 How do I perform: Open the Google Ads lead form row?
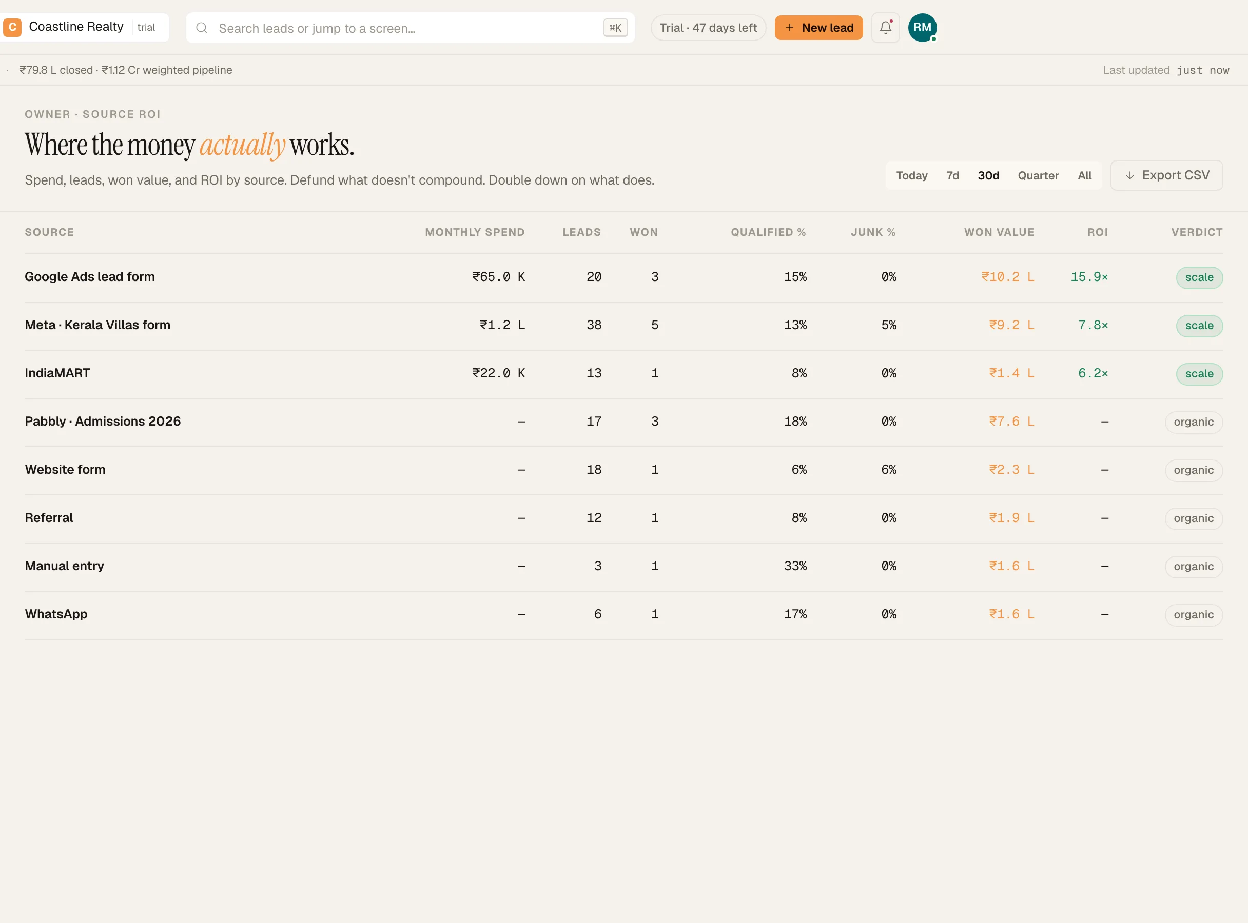coord(623,278)
